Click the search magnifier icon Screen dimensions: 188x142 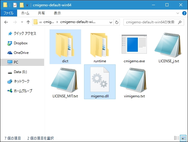click(x=180, y=22)
